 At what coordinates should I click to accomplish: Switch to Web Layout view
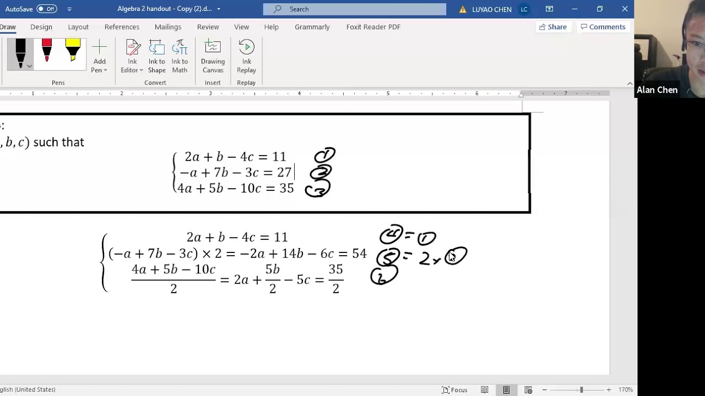point(528,390)
